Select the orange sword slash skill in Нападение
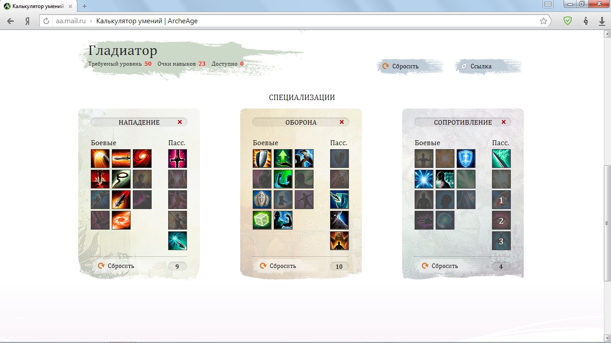Screen dimensions: 611x343 100,159
